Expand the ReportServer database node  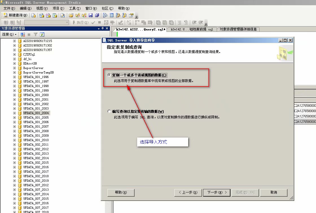pos(15,68)
